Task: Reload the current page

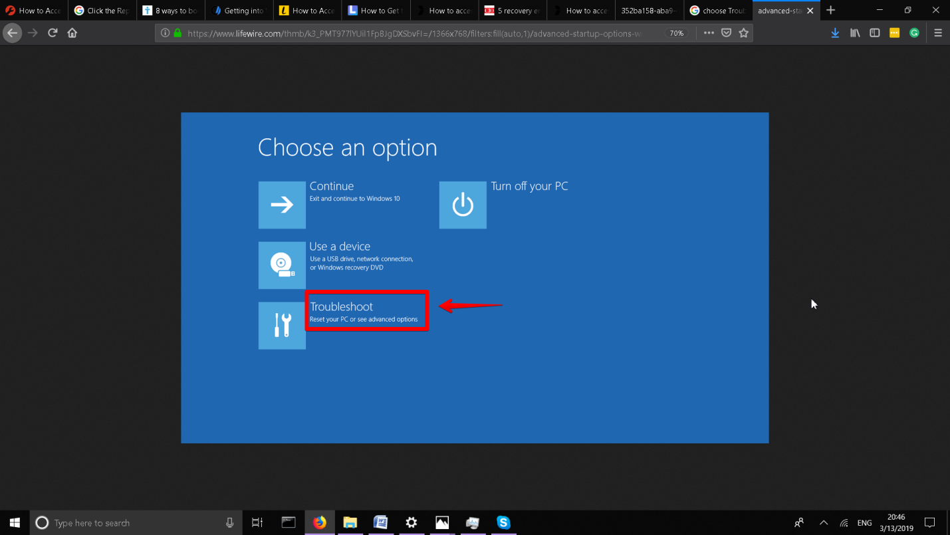Action: click(53, 33)
